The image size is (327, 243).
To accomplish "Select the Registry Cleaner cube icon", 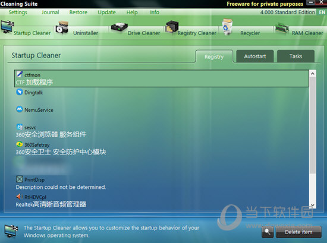I will click(x=172, y=27).
